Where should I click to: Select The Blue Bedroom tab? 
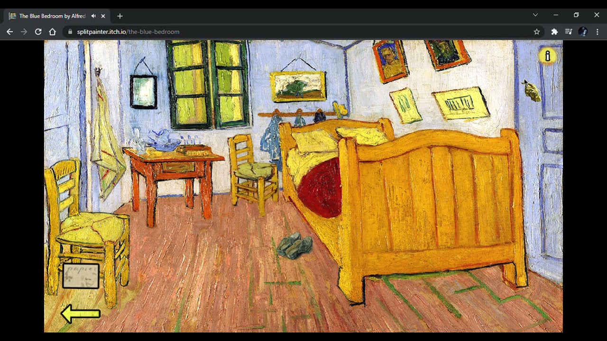click(57, 16)
